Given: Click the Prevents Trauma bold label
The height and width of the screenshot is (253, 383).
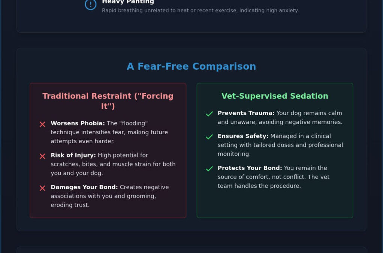Looking at the screenshot, I should coord(246,113).
